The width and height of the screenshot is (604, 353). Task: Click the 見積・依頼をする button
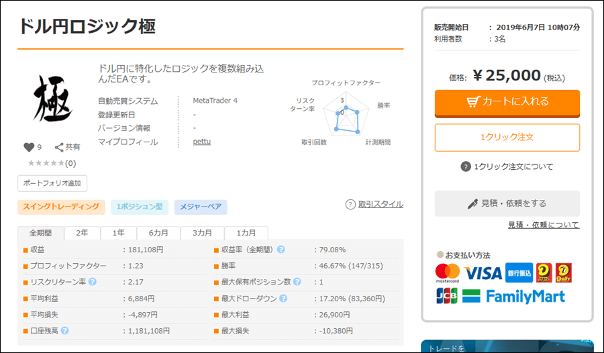click(507, 203)
